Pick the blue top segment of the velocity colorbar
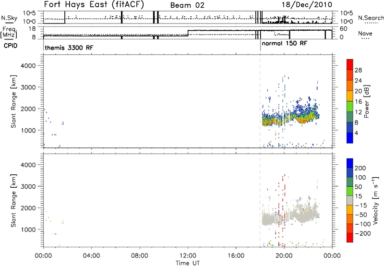384x266 pixels. (350, 163)
